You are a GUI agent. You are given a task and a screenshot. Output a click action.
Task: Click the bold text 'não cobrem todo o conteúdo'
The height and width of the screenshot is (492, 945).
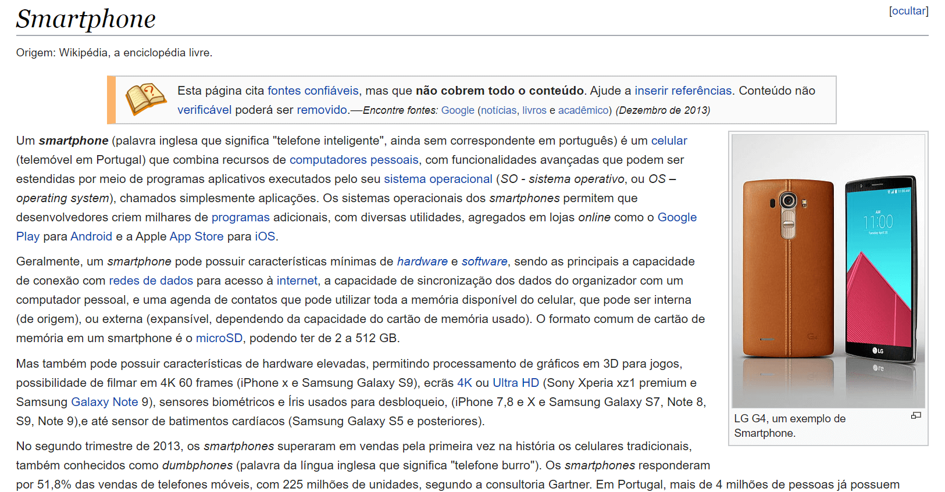coord(500,91)
